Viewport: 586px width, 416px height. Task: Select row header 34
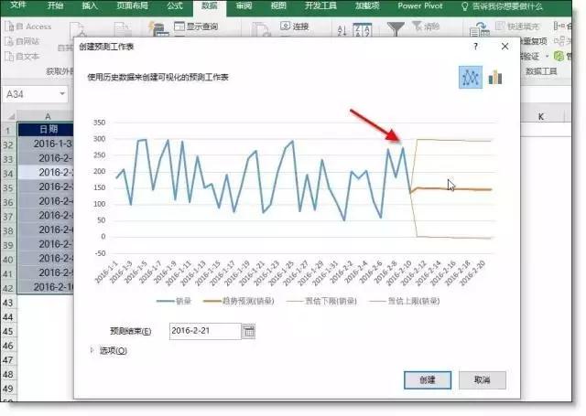tap(8, 173)
